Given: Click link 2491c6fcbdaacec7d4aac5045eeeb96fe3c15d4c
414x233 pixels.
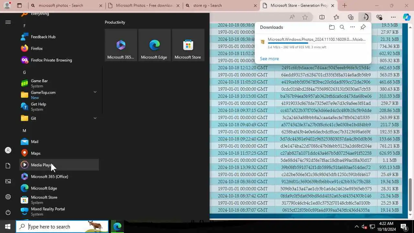Looking at the screenshot, I should tap(326, 68).
